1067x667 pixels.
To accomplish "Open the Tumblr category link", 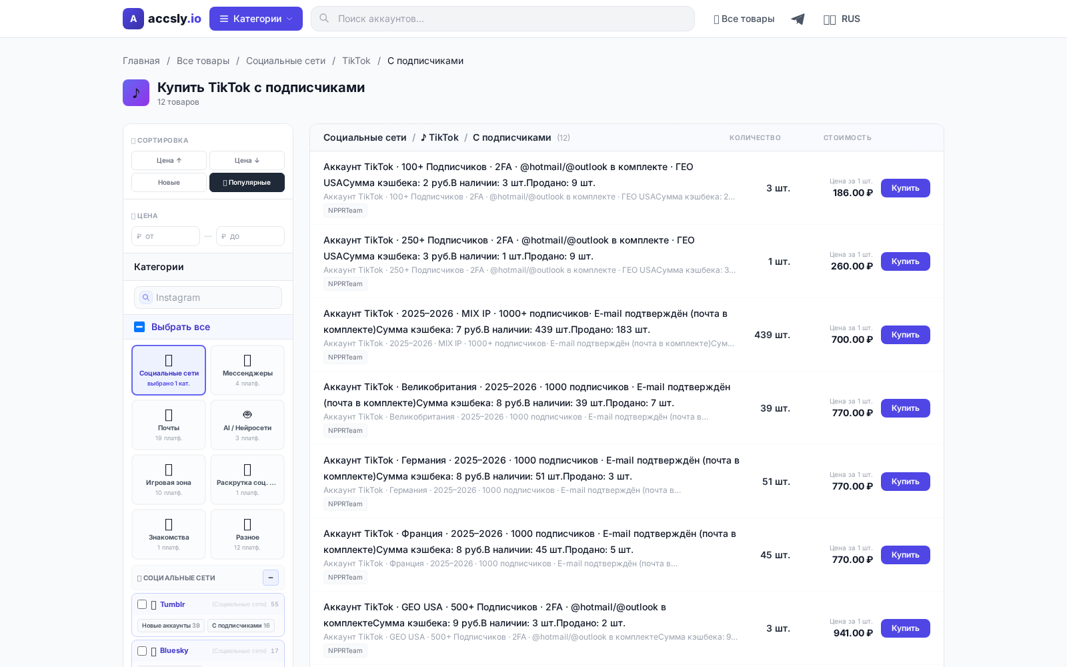I will tap(172, 604).
